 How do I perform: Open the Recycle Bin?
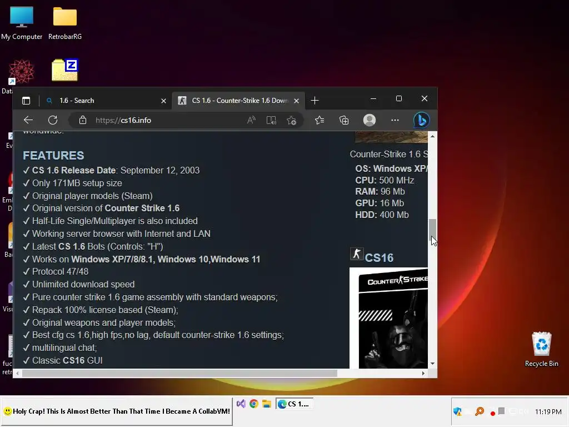(541, 349)
